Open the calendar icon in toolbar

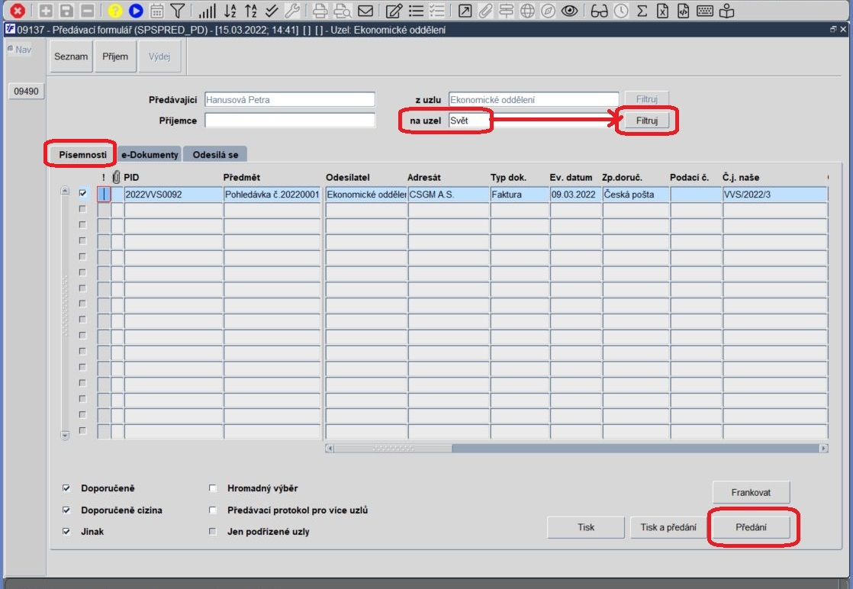coord(156,11)
